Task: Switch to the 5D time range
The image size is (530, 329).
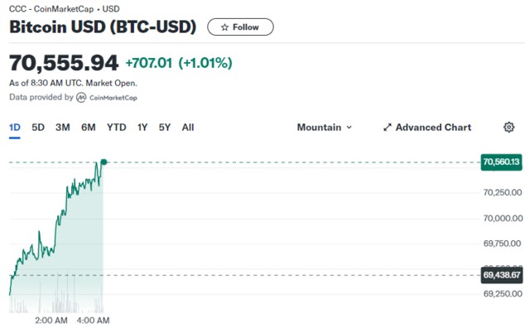Action: [38, 128]
